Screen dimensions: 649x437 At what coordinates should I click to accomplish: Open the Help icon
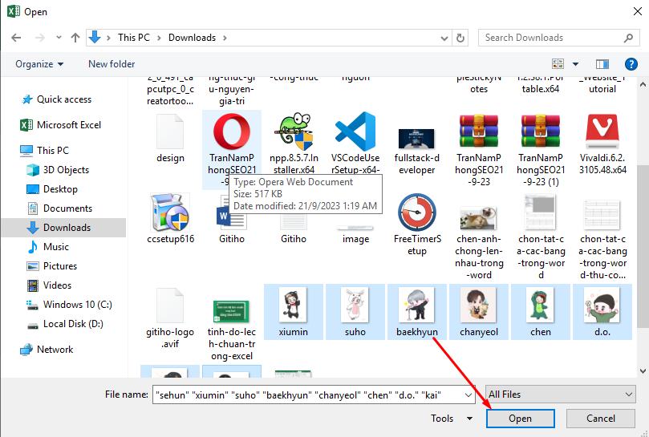(x=631, y=63)
